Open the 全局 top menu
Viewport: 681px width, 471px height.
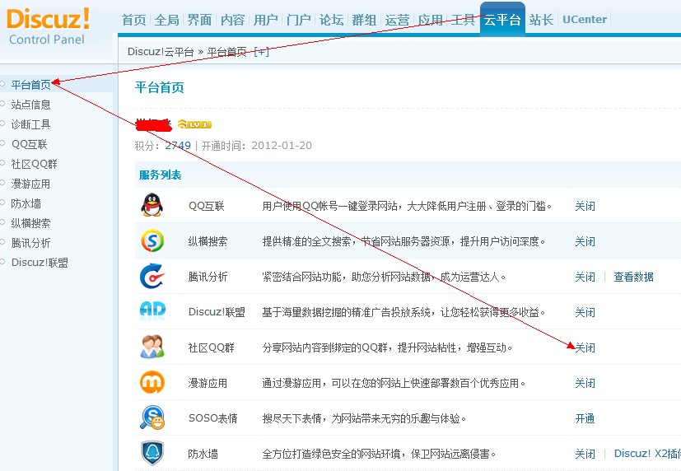pos(167,20)
